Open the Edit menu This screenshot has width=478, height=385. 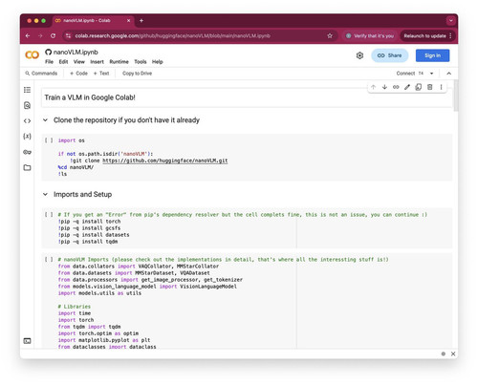63,62
